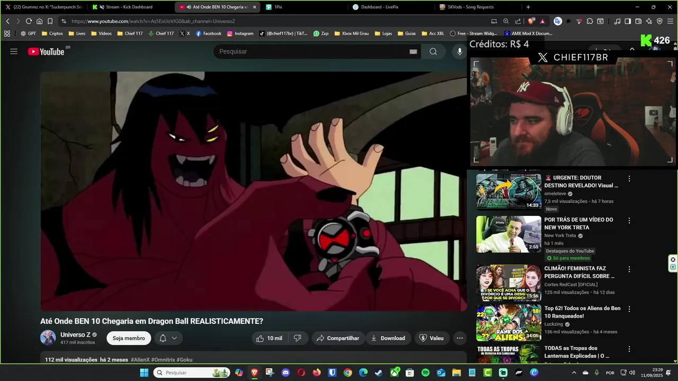
Task: Click the Download button under the video
Action: point(388,338)
